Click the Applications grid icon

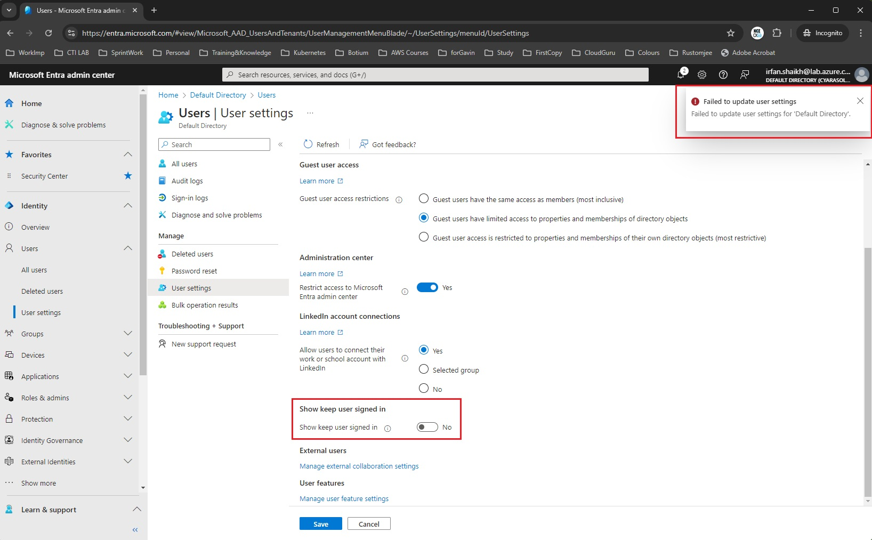[9, 376]
